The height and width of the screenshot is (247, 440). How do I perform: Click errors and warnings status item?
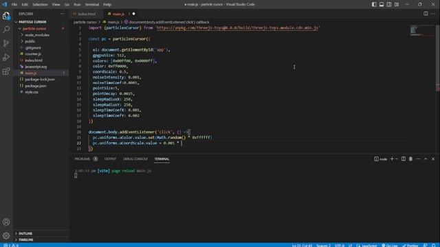pyautogui.click(x=11, y=246)
